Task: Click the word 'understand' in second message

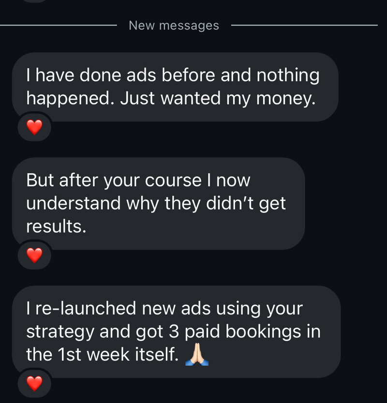Action: coord(73,203)
